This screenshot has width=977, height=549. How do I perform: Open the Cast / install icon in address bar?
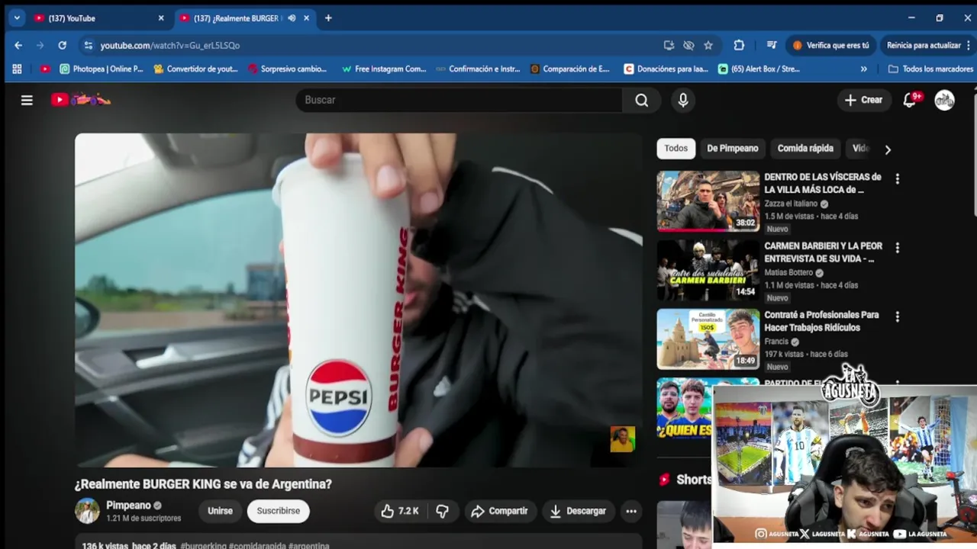669,45
